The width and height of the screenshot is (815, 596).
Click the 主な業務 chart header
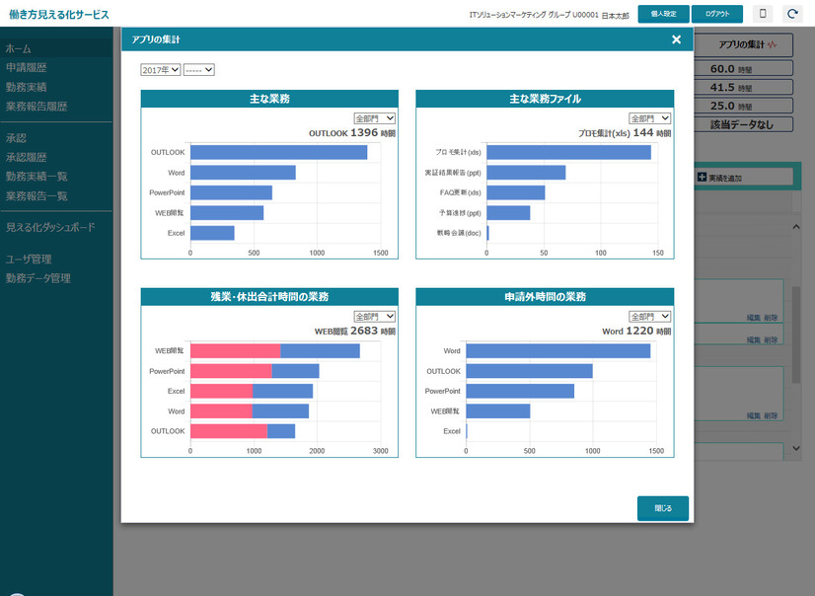(x=269, y=99)
